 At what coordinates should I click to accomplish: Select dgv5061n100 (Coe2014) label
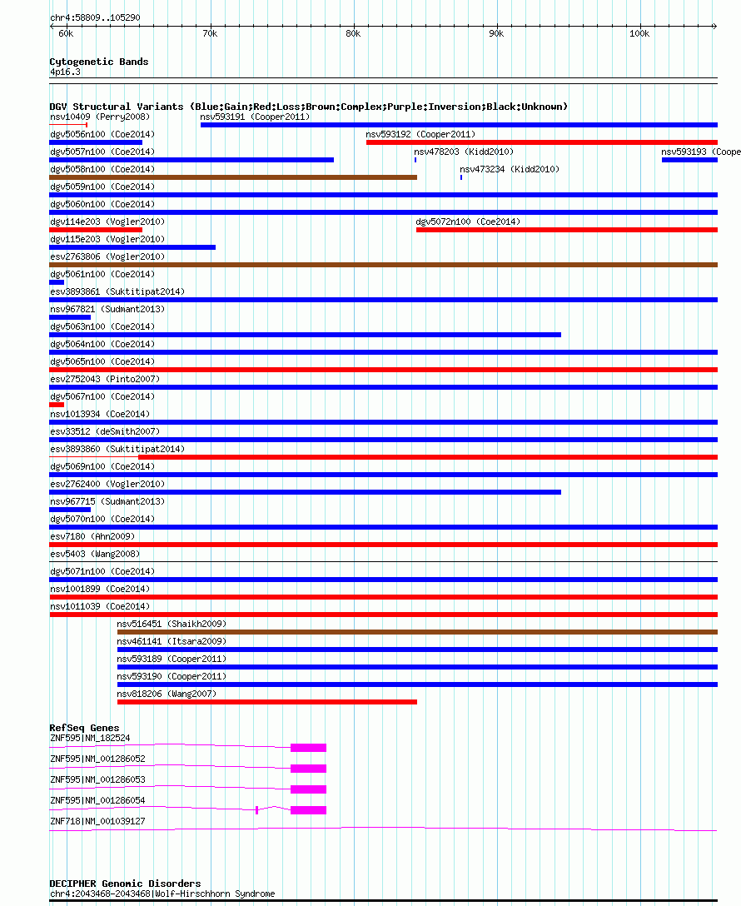coord(102,274)
